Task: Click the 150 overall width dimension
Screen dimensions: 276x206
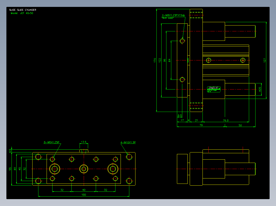Action: coord(84,195)
